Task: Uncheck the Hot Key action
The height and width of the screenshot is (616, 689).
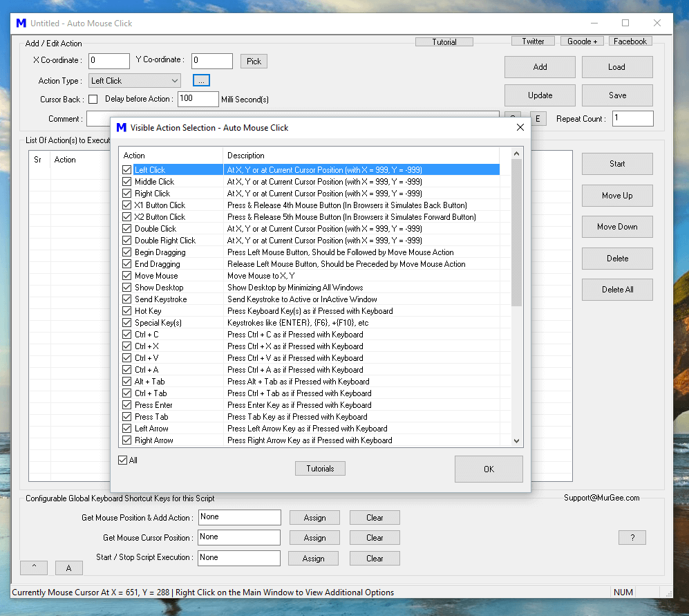Action: (127, 310)
